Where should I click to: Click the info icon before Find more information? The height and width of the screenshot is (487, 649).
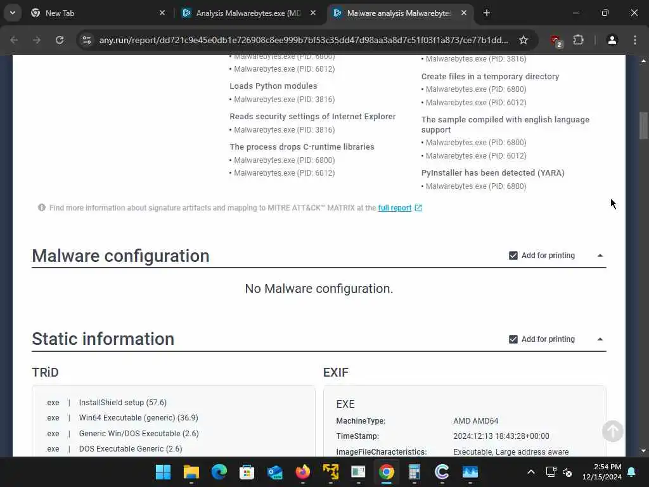pyautogui.click(x=42, y=207)
